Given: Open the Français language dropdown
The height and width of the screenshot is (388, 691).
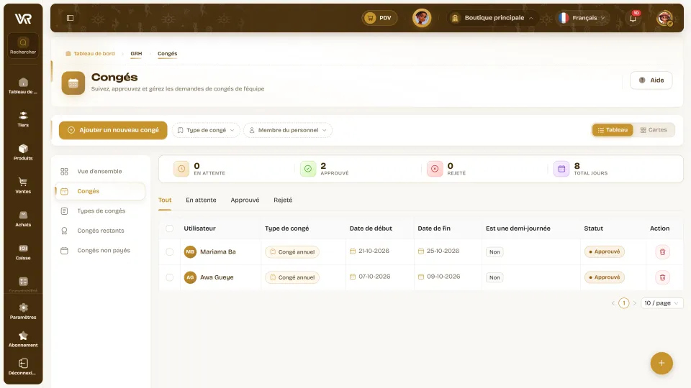Looking at the screenshot, I should (x=582, y=18).
